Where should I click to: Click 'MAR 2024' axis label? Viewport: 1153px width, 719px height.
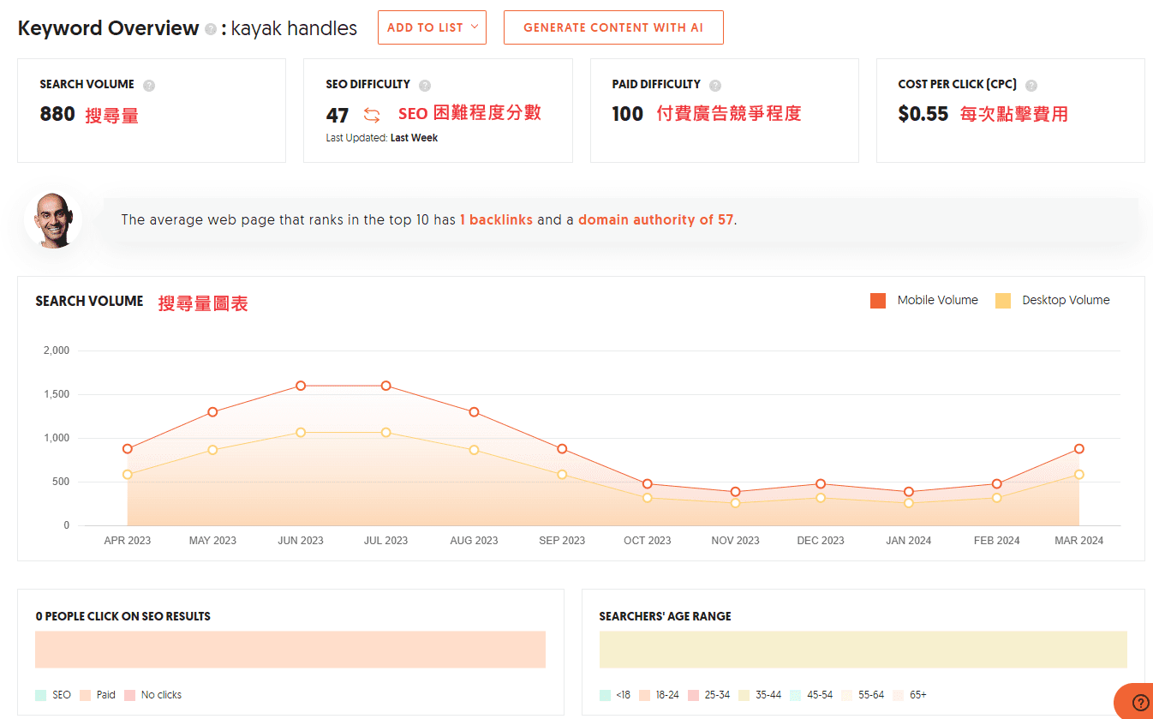tap(1079, 541)
